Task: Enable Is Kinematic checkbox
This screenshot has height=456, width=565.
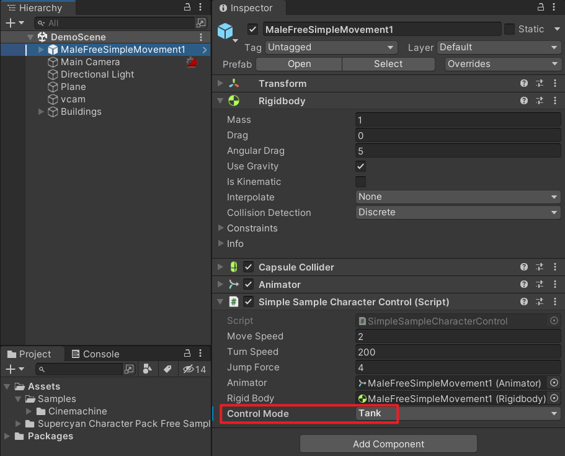Action: pos(361,182)
